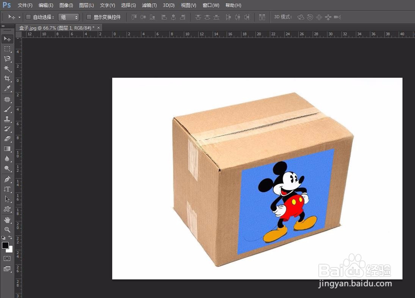Enable the 自动选择 checkbox

coord(28,17)
